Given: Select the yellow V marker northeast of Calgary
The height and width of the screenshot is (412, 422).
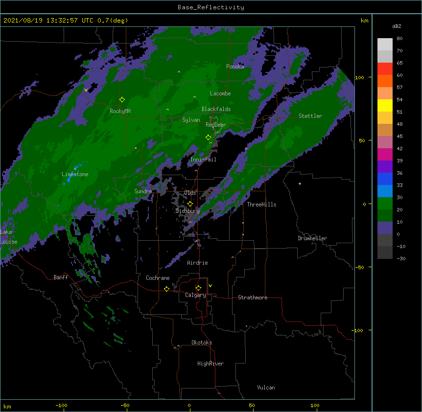Looking at the screenshot, I should (210, 286).
